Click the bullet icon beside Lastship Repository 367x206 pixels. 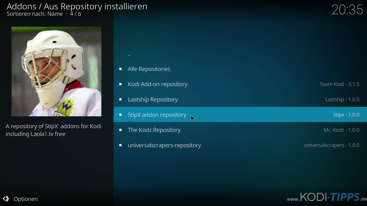coord(120,99)
